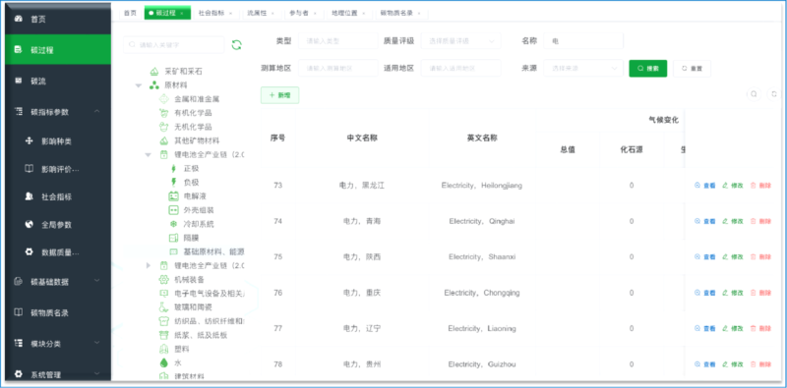The width and height of the screenshot is (787, 388).
Task: Focus the 类型 input field
Action: pos(337,41)
